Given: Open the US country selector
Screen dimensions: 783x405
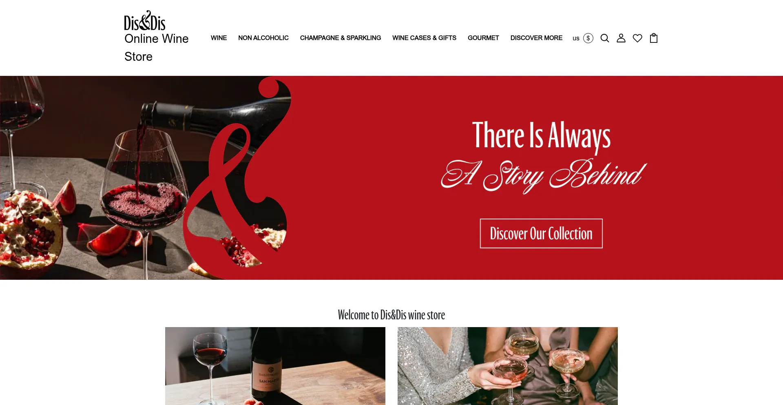Looking at the screenshot, I should pyautogui.click(x=576, y=38).
